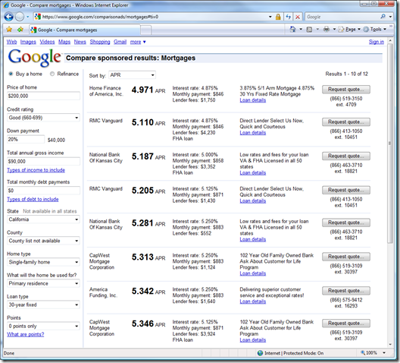
Task: Open the Home type dropdown
Action: point(43,262)
